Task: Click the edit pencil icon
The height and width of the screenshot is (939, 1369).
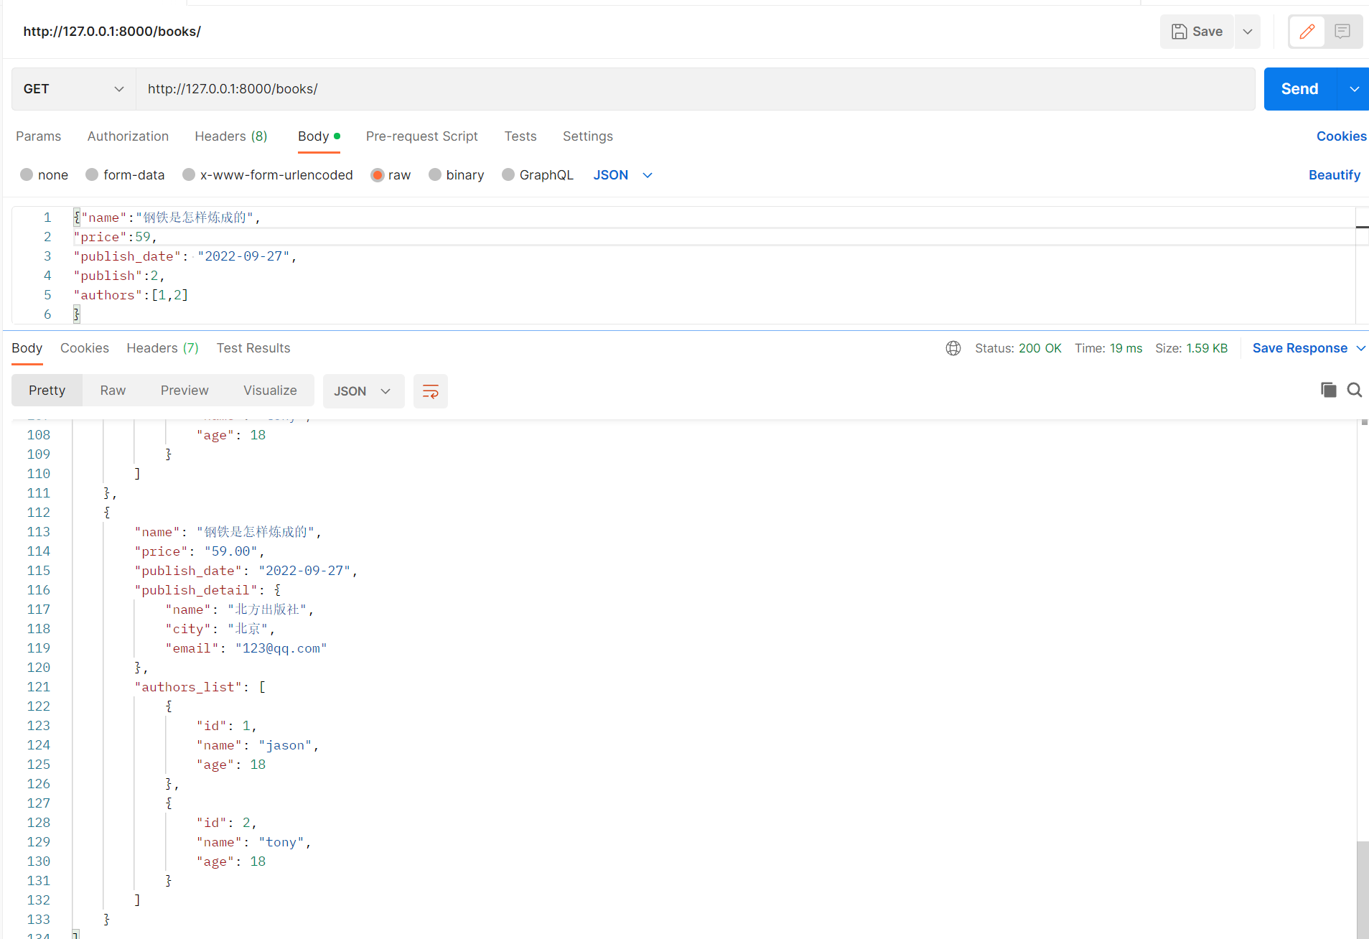Action: coord(1307,32)
